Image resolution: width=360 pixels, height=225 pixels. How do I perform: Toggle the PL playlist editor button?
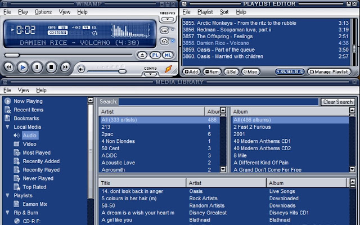pyautogui.click(x=155, y=55)
